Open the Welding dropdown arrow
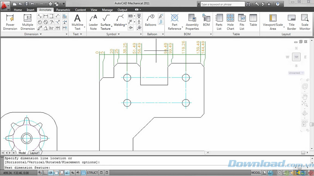Image resolution: width=314 pixels, height=176 pixels. pyautogui.click(x=126, y=25)
